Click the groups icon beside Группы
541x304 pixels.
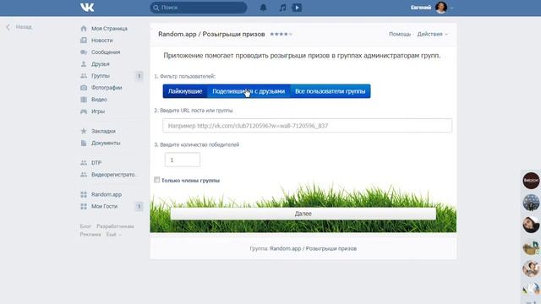tap(84, 76)
